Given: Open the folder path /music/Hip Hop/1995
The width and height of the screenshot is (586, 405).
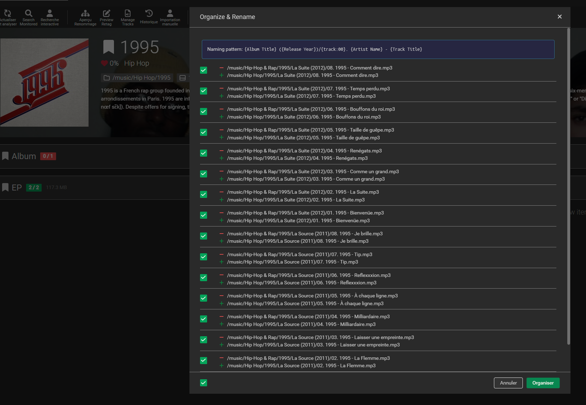Looking at the screenshot, I should (137, 77).
